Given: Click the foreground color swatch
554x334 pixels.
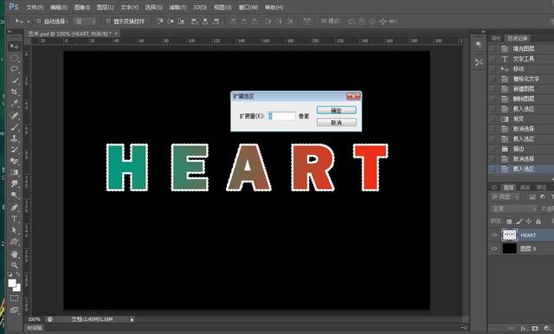Looking at the screenshot, I should point(12,283).
